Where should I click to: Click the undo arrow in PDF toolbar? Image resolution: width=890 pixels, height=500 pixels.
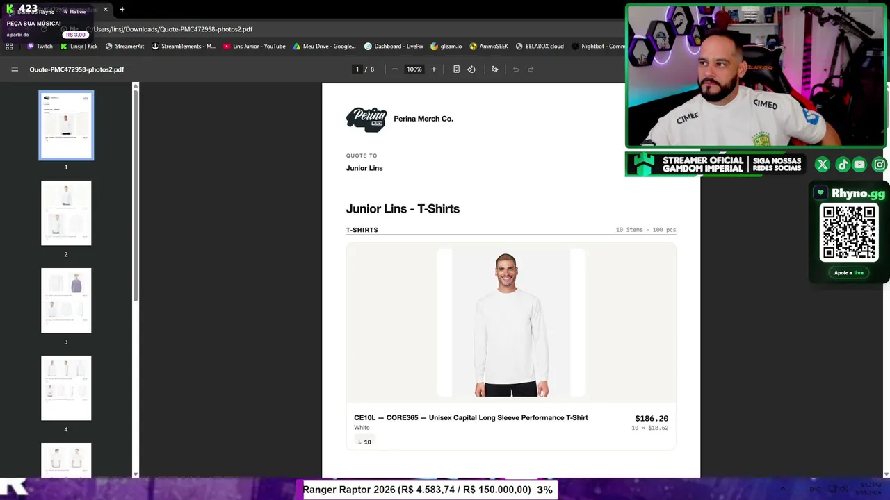[516, 69]
